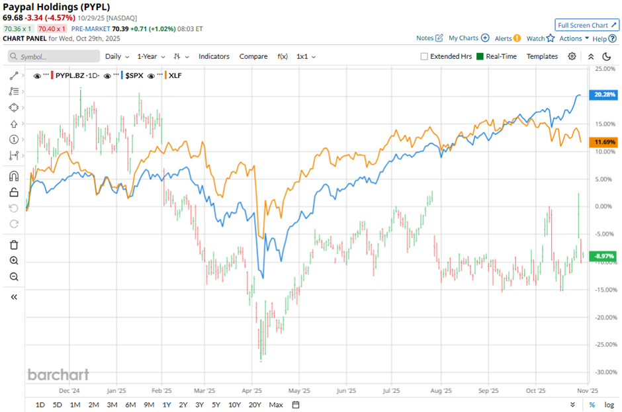Screen dimensions: 622x412
Task: Open the Notes link
Action: [x=430, y=38]
